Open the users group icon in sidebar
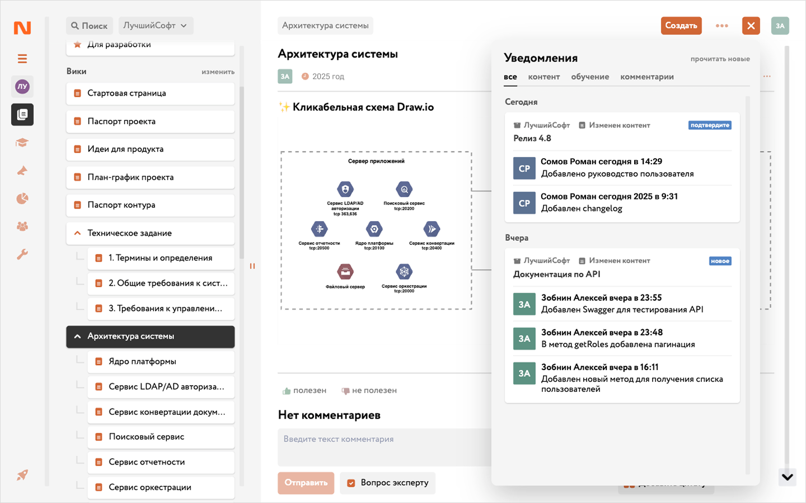Screen dimensions: 806x503 (22, 226)
